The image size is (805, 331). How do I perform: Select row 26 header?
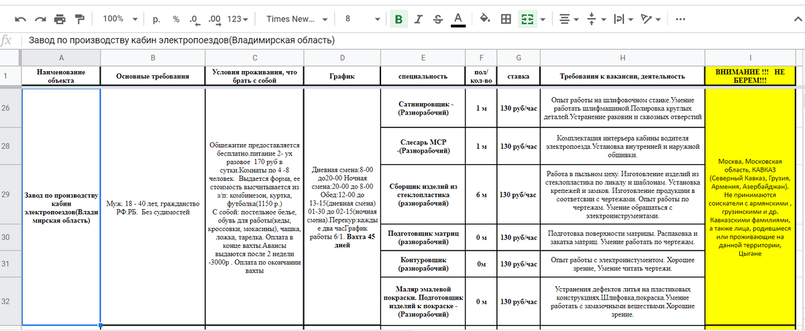(x=11, y=107)
